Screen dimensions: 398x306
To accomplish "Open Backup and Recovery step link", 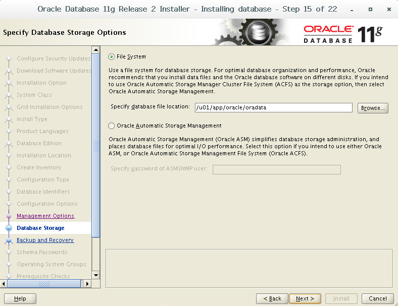I will pos(45,240).
